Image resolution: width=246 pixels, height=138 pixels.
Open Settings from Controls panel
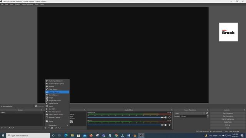[228, 125]
